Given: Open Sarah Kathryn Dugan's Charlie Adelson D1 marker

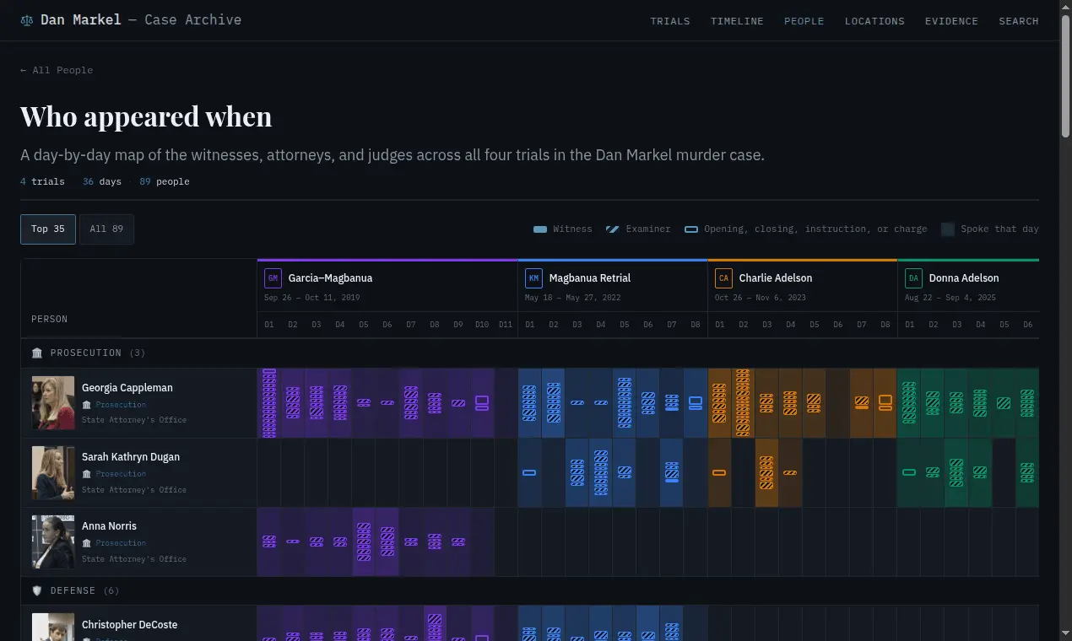Looking at the screenshot, I should pyautogui.click(x=719, y=472).
